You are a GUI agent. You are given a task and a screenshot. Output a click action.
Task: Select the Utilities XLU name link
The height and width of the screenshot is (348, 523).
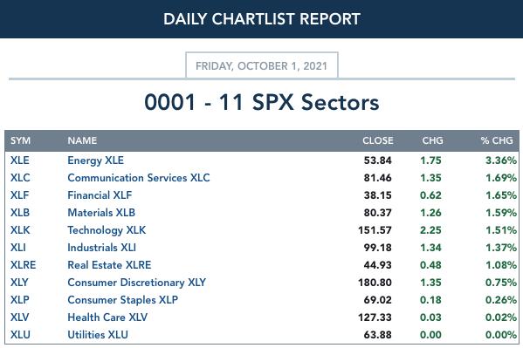(x=98, y=335)
